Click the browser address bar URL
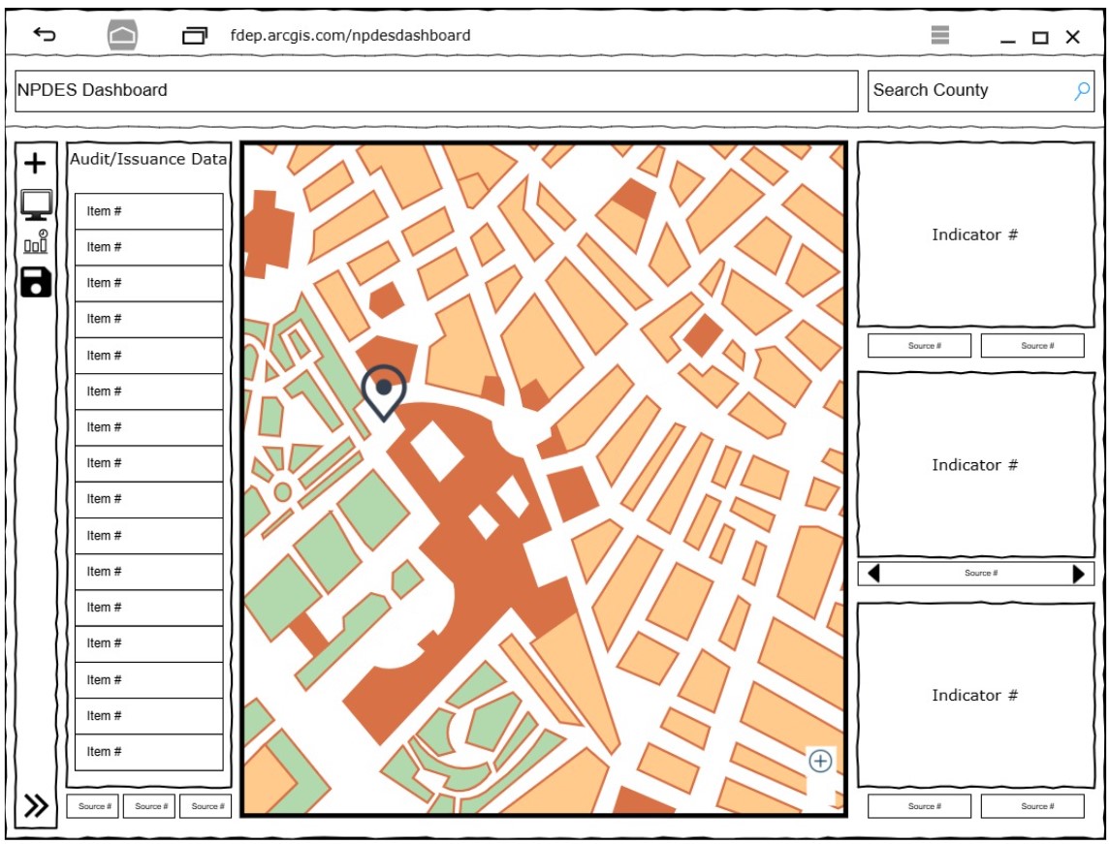This screenshot has width=1109, height=844. click(x=350, y=34)
